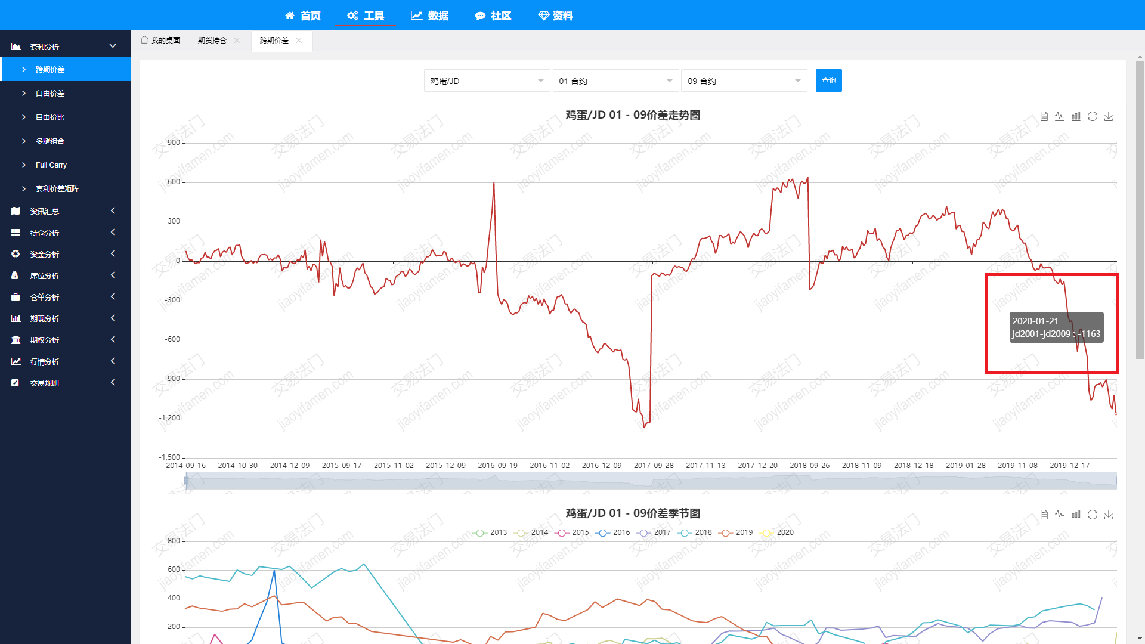Save 价差季节图 chart as an image
Image resolution: width=1145 pixels, height=644 pixels.
[1109, 515]
